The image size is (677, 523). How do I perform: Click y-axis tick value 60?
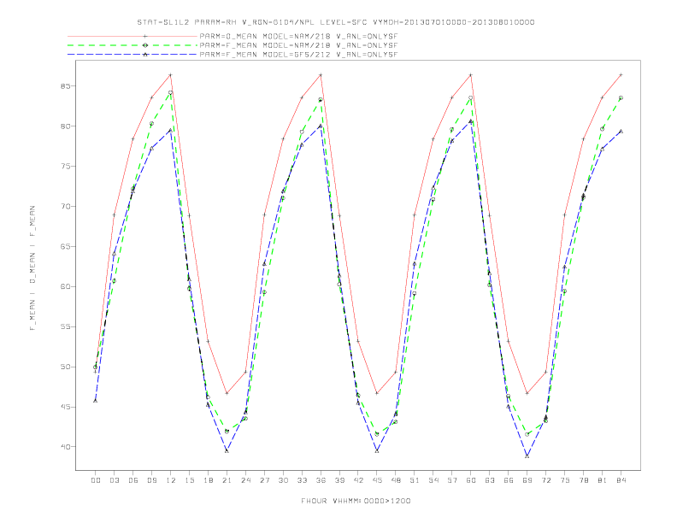click(65, 286)
